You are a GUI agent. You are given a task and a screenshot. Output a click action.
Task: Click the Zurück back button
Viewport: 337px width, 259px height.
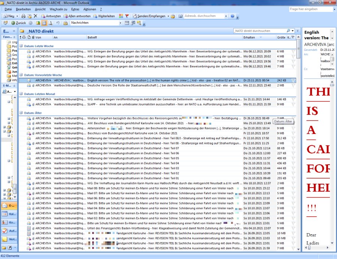[x=18, y=23]
